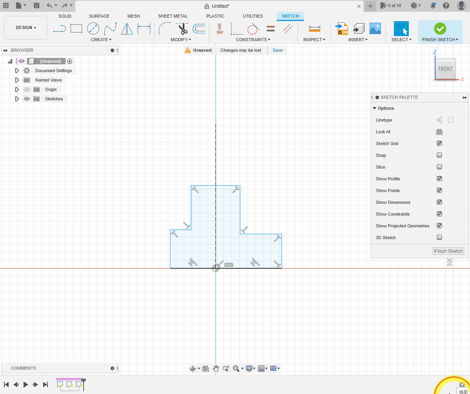Select the 2-Point Rectangle sketch tool
The image size is (470, 394).
click(x=76, y=29)
